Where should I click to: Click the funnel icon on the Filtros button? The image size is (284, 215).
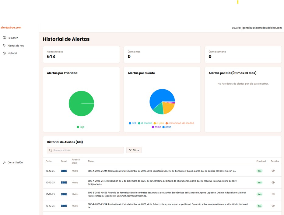click(130, 150)
